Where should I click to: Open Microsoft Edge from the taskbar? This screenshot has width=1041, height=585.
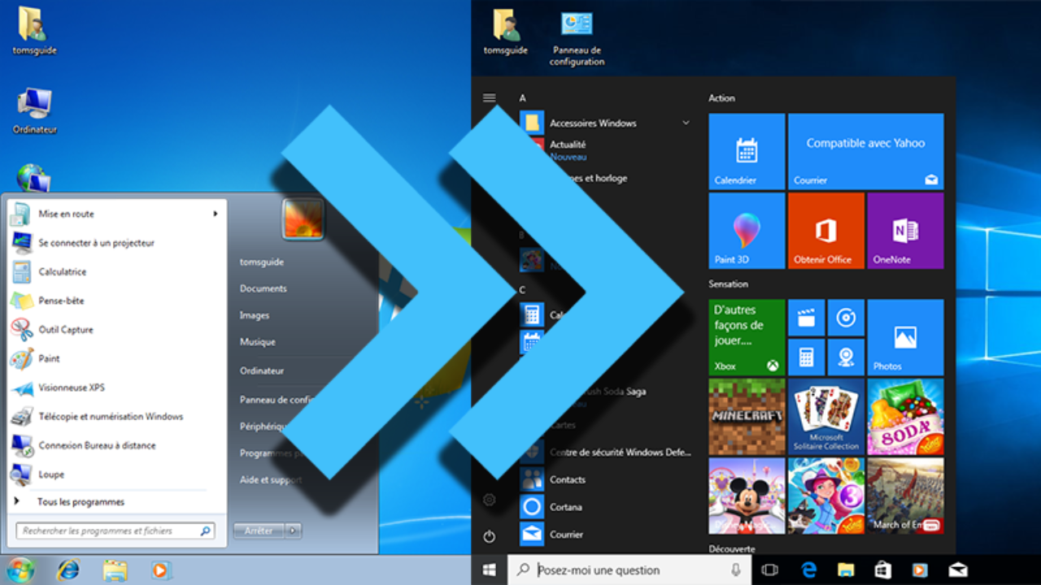click(808, 570)
